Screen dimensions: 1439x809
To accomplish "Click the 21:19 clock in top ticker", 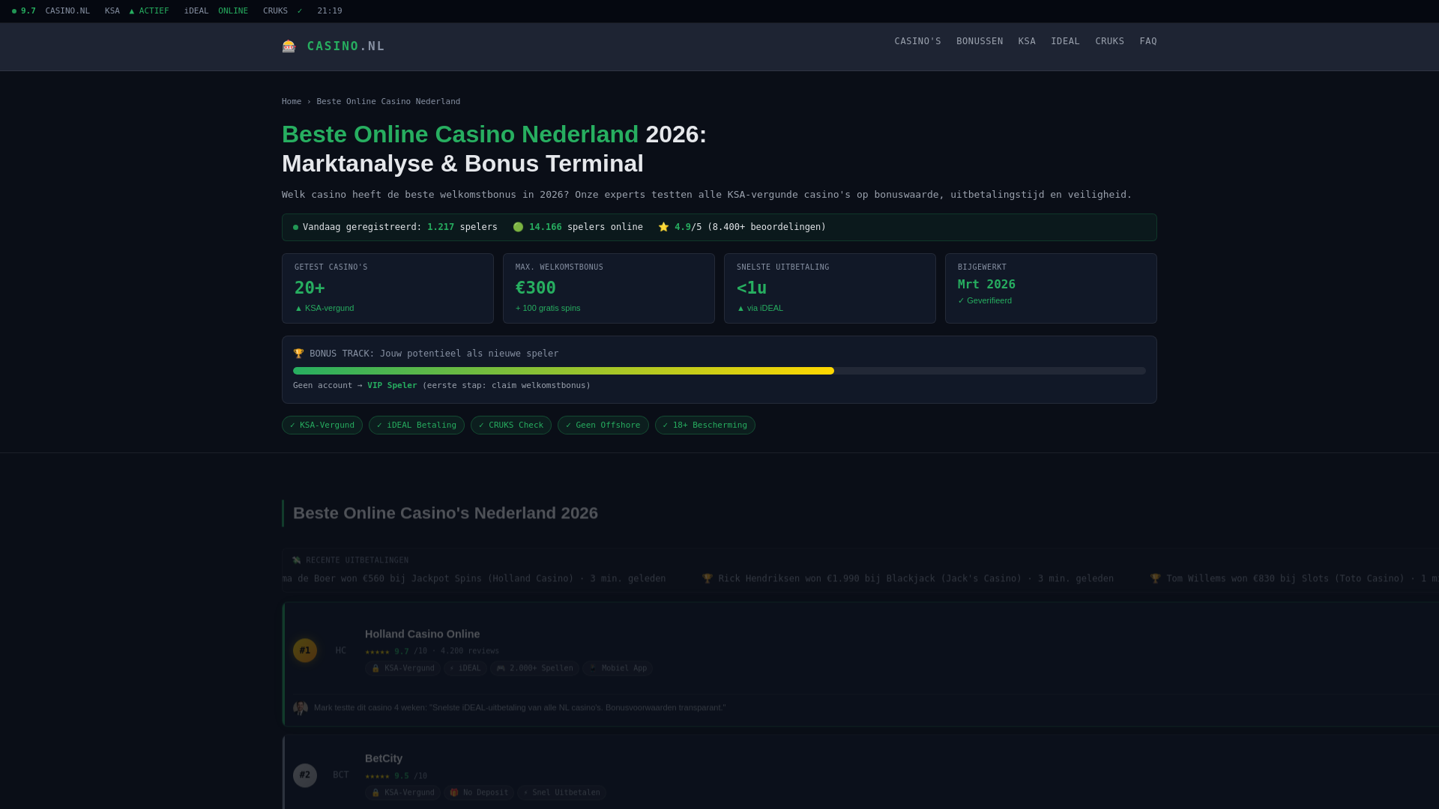I will (x=330, y=11).
